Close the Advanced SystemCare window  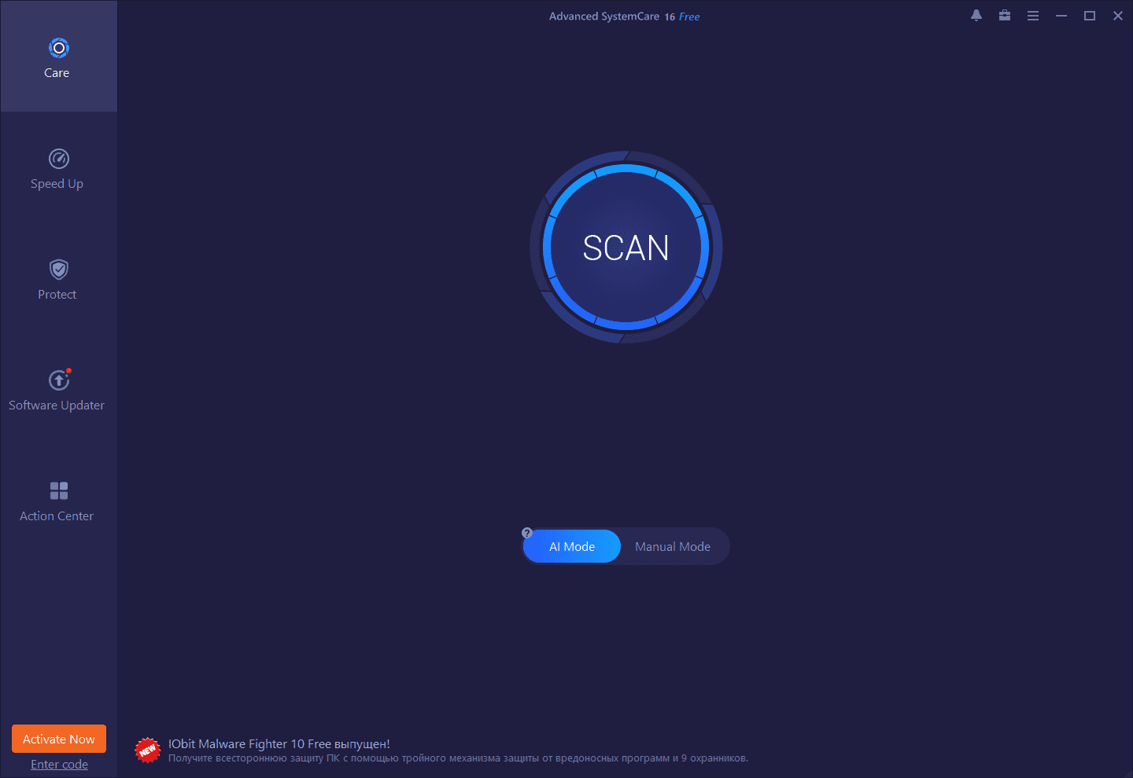tap(1118, 16)
